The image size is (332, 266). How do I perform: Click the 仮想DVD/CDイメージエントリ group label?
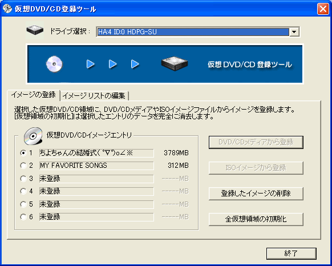click(x=89, y=135)
